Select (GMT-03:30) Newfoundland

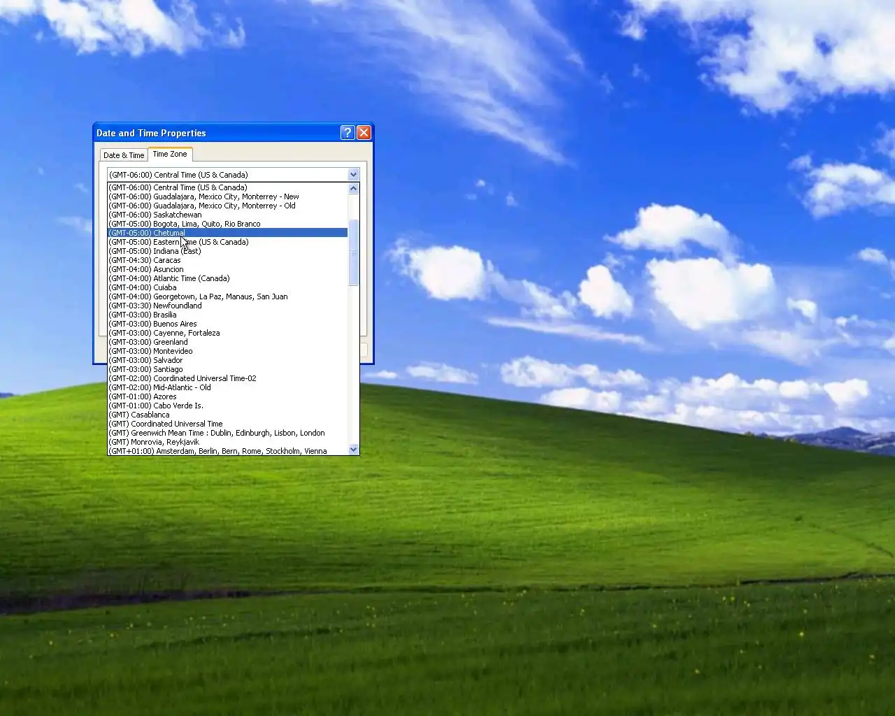click(x=227, y=306)
